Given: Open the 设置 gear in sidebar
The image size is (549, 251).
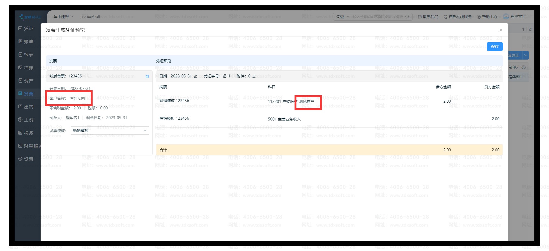Looking at the screenshot, I should coord(20,159).
